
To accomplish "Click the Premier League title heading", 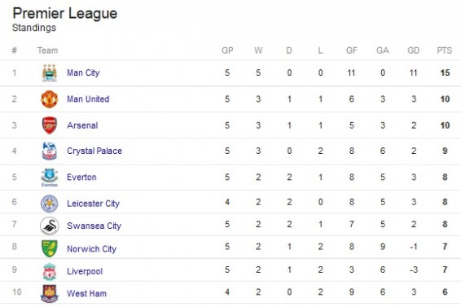I will pos(65,14).
